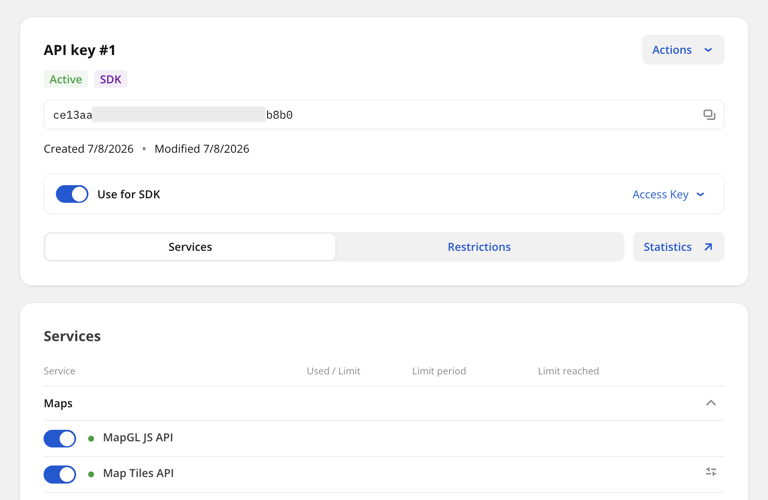Click the Service column header
768x500 pixels.
(x=60, y=371)
